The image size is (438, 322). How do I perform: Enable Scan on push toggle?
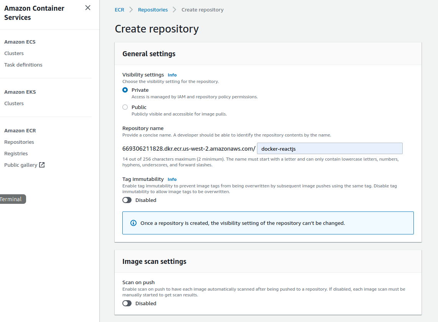click(x=127, y=303)
